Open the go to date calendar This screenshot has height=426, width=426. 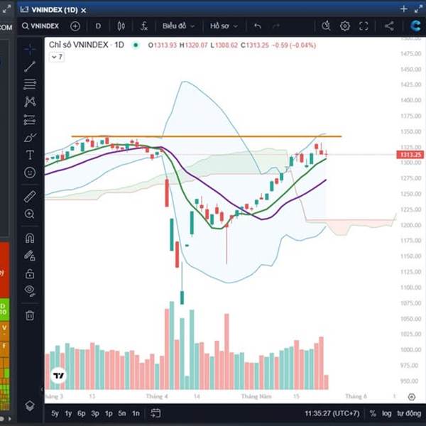click(x=155, y=413)
